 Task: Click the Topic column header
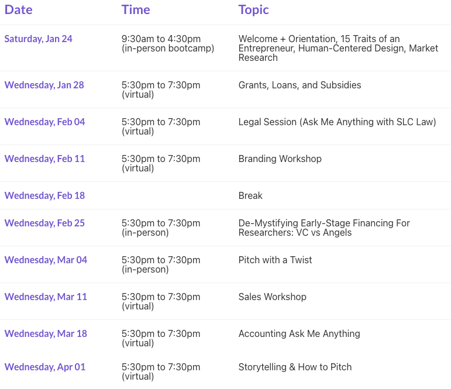tap(253, 10)
